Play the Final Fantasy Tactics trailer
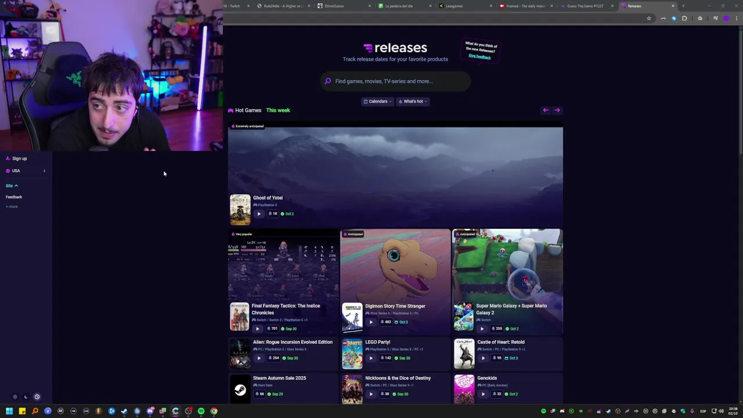 258,329
